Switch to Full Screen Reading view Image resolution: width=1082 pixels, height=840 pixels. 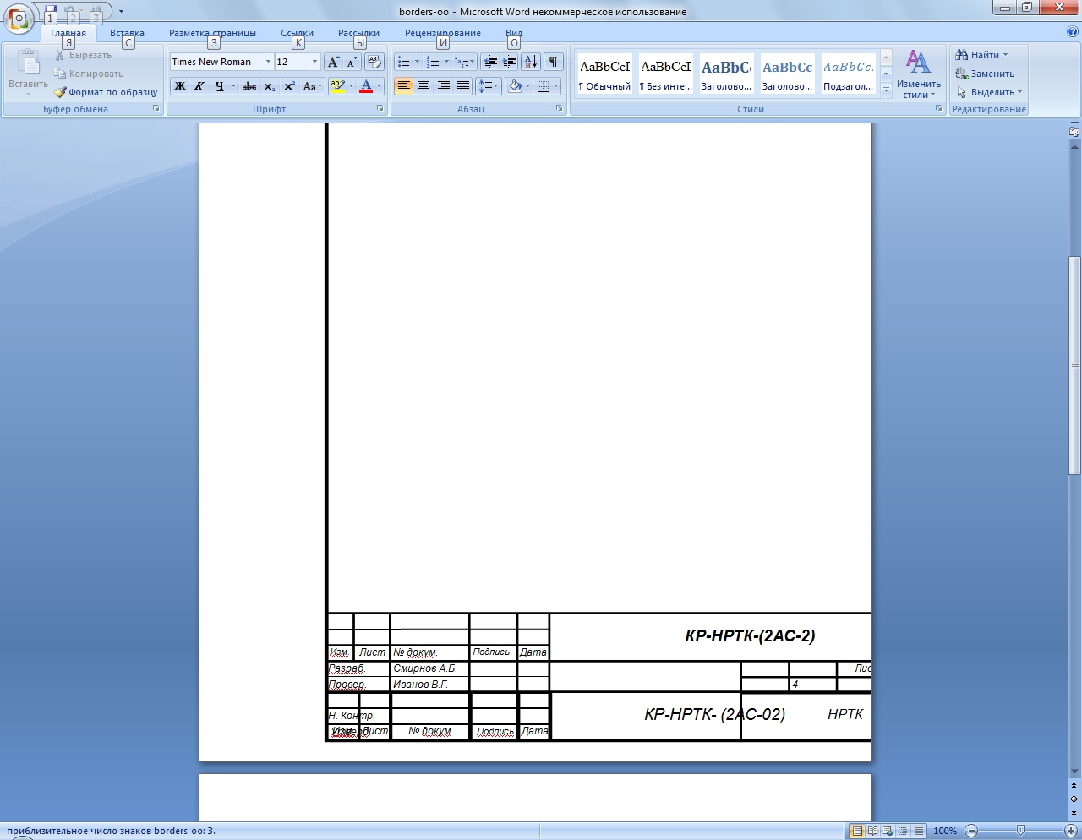coord(873,831)
